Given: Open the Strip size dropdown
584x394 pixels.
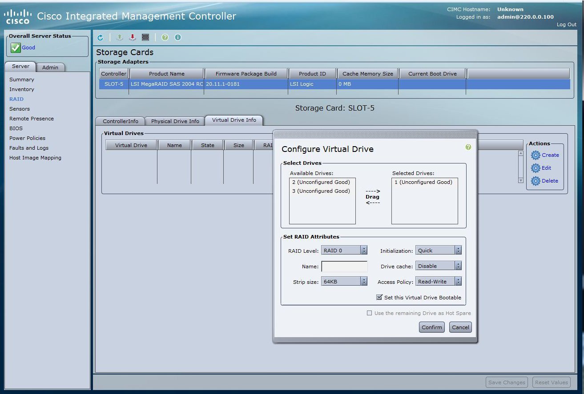Looking at the screenshot, I should 344,281.
